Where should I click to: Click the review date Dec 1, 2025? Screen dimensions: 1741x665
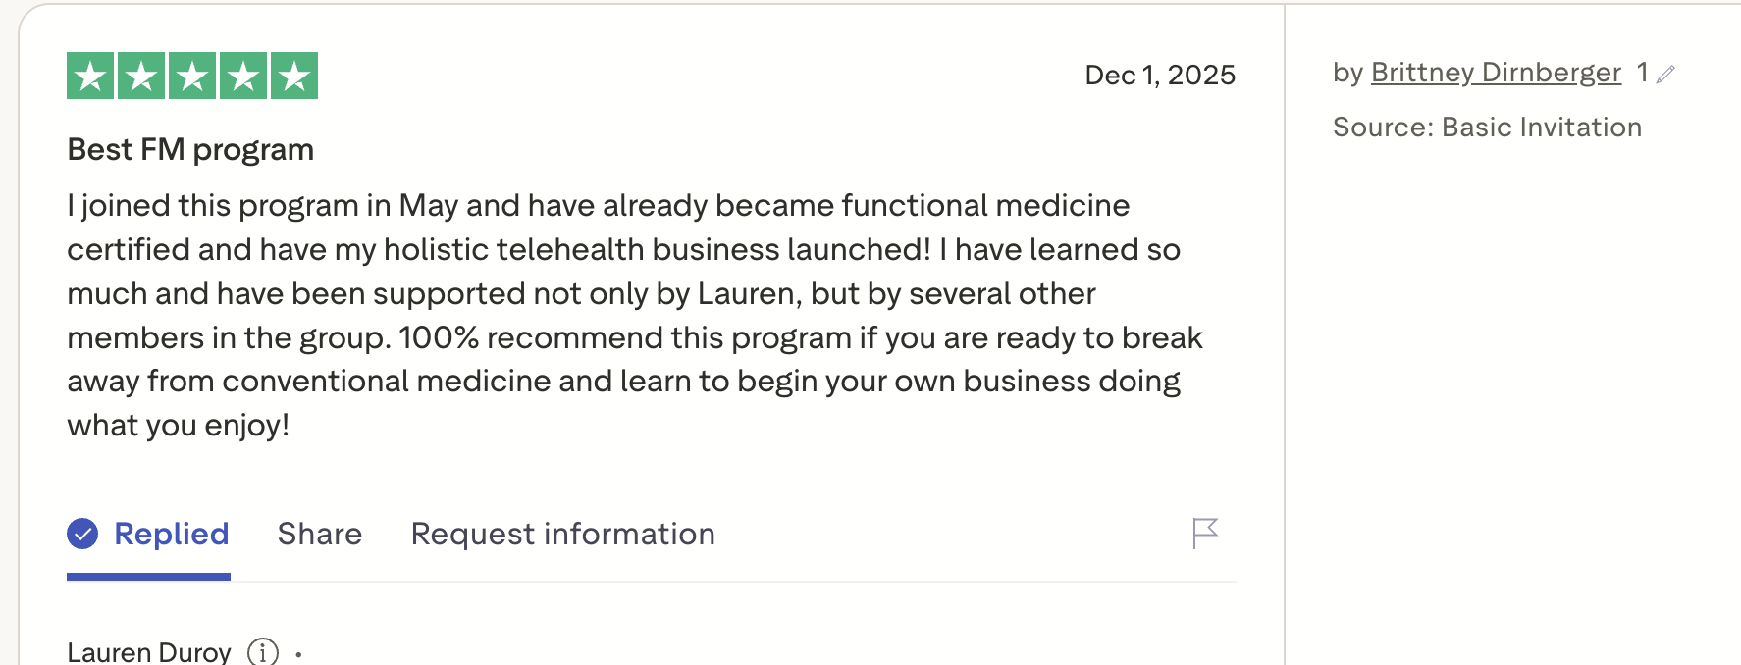pyautogui.click(x=1160, y=76)
